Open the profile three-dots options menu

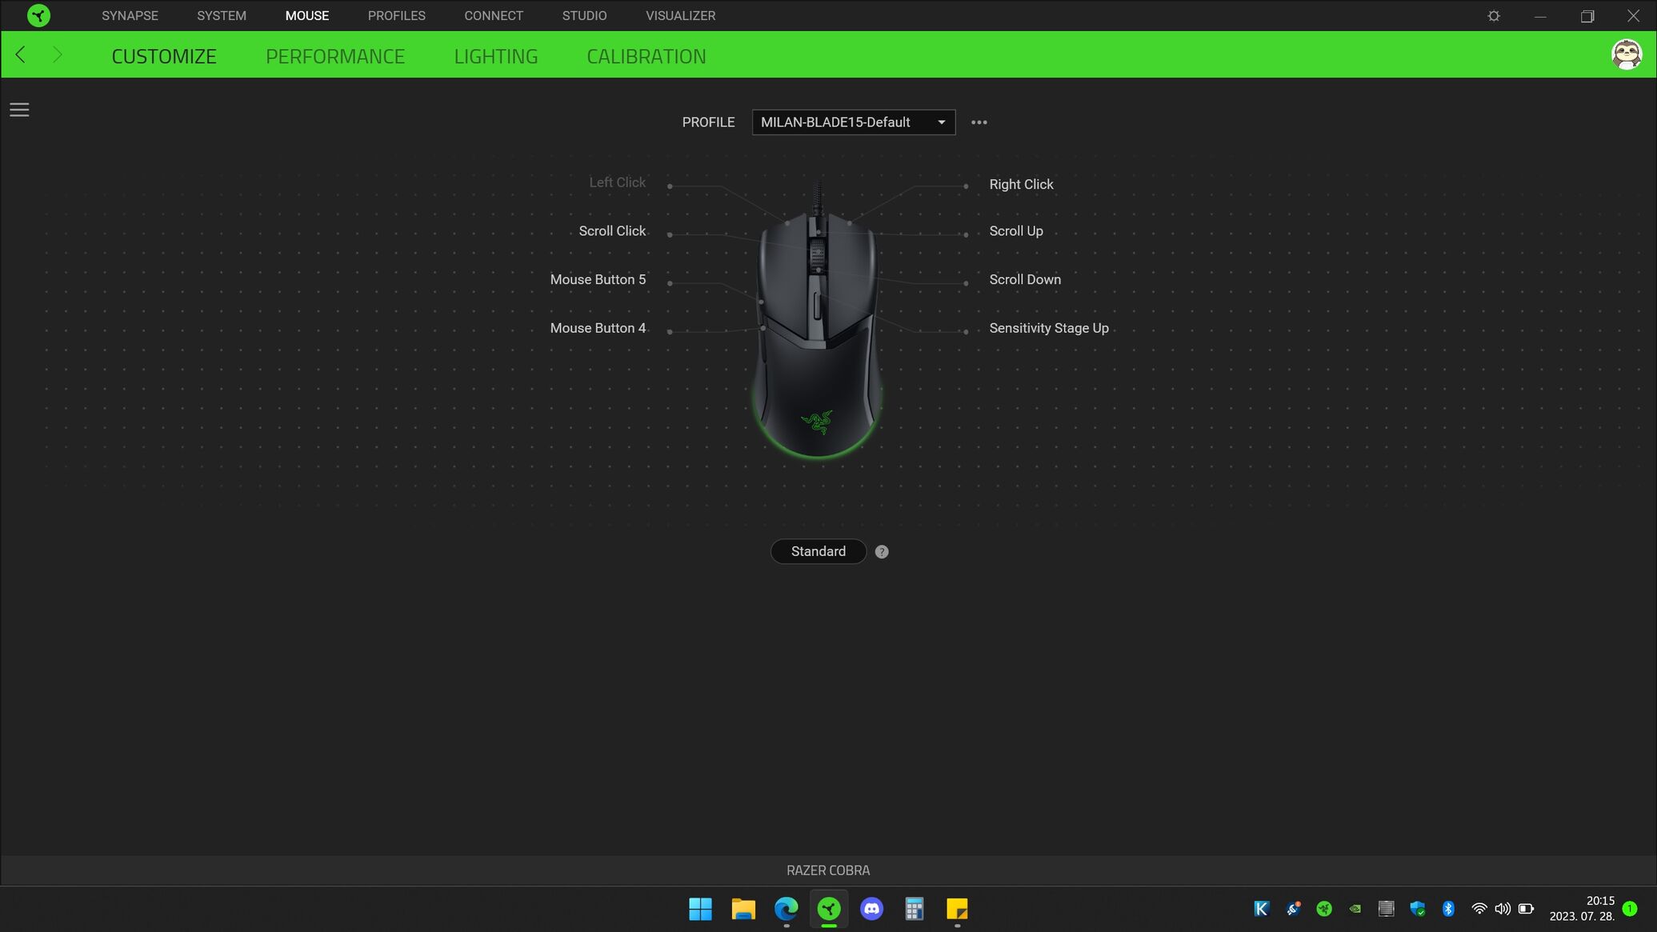pos(979,122)
